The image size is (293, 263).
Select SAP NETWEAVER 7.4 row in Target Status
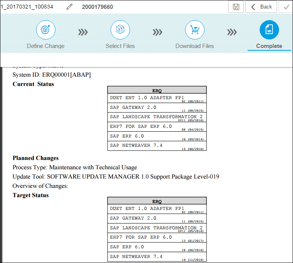(x=157, y=257)
